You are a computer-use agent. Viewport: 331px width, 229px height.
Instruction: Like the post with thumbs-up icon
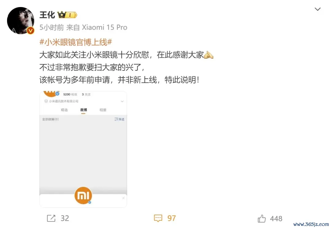click(262, 219)
